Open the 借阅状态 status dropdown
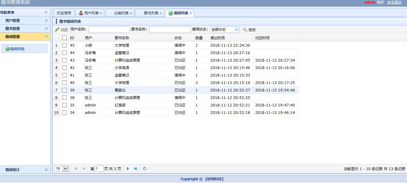 point(237,30)
